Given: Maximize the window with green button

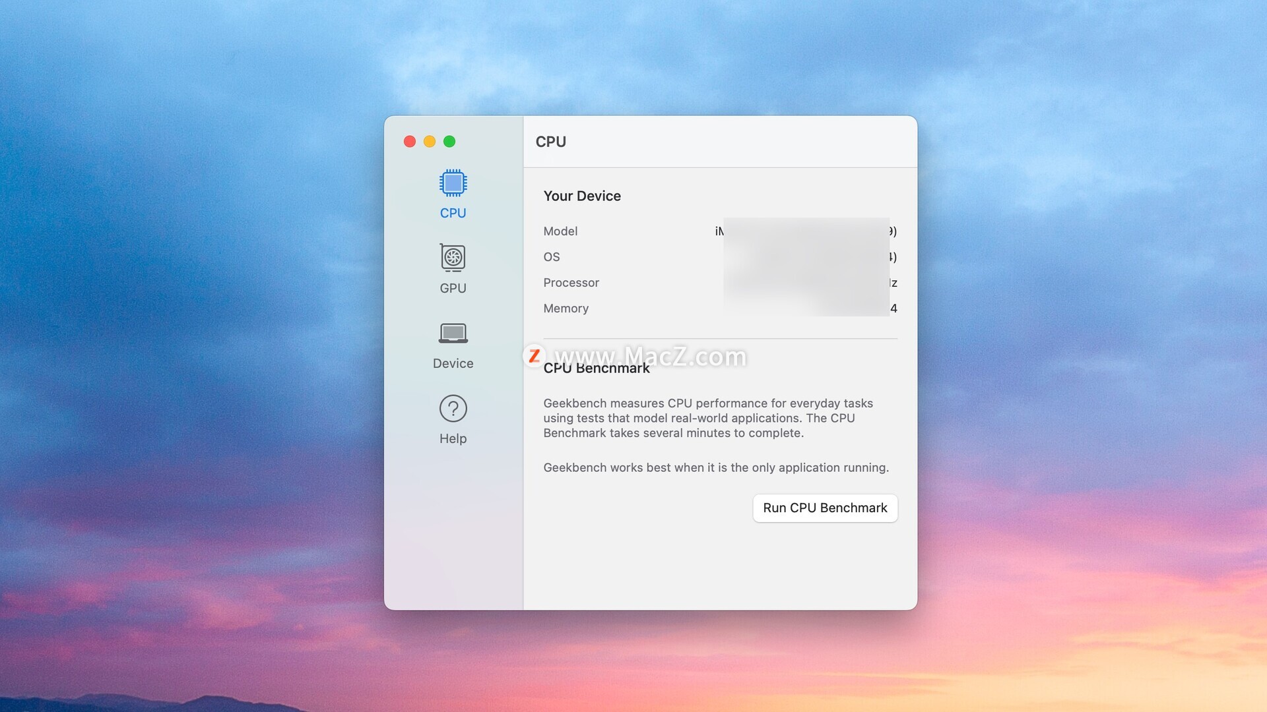Looking at the screenshot, I should [449, 142].
